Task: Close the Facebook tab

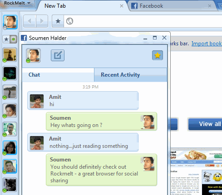Action: [x=210, y=6]
